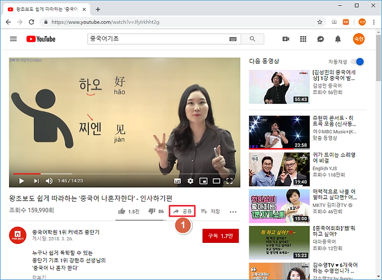Go forward in the browser

coord(20,22)
